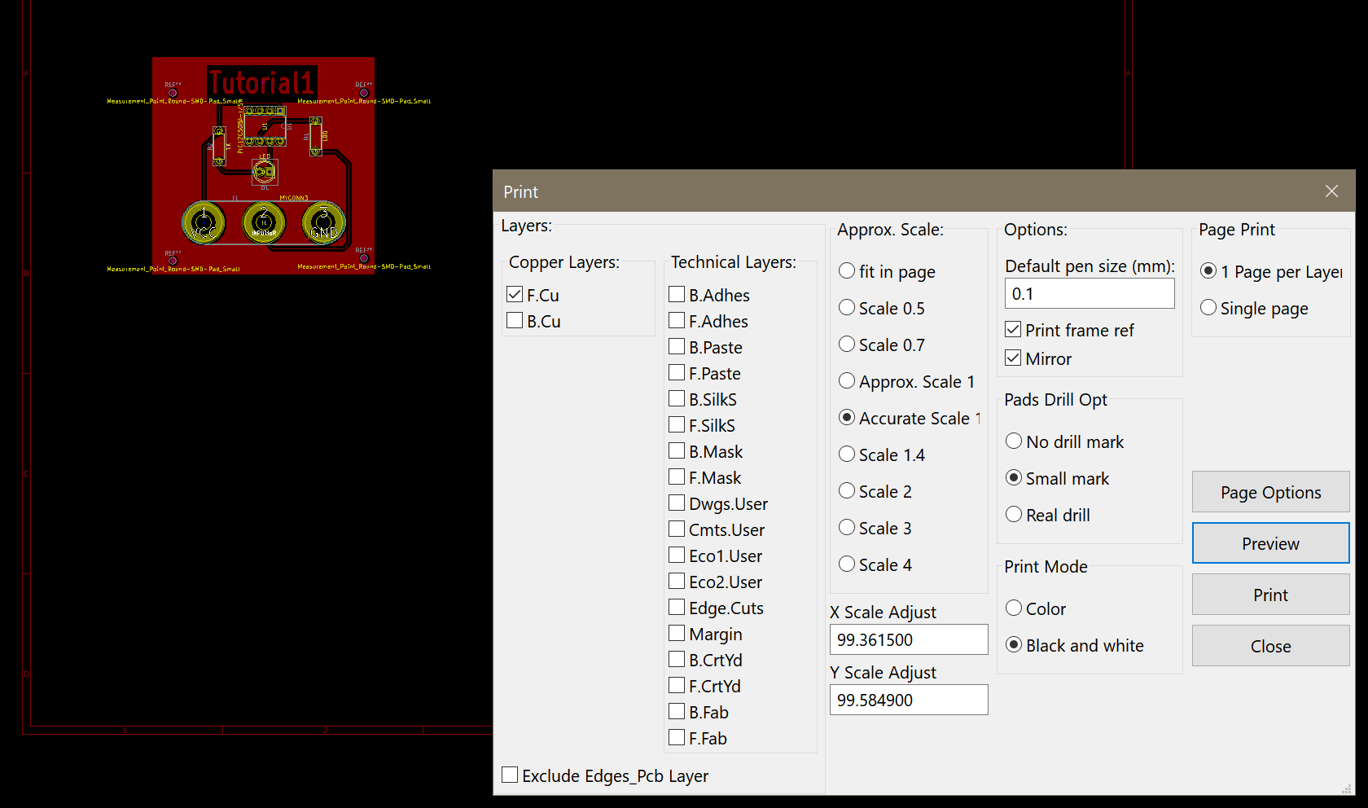1368x808 pixels.
Task: Tick the Edge.Cuts layer checkbox
Action: 677,608
